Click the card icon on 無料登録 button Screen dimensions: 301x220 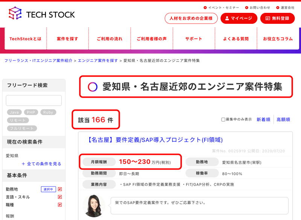pyautogui.click(x=268, y=18)
